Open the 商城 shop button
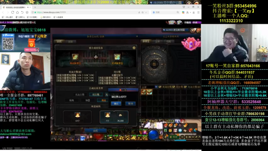268x151 pixels. click(x=174, y=137)
